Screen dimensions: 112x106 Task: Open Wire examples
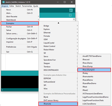58,89
